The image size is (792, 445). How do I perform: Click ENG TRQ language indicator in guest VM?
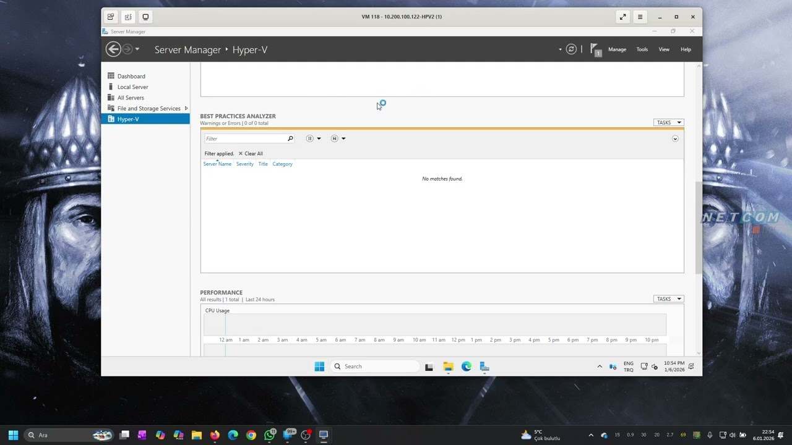point(628,367)
